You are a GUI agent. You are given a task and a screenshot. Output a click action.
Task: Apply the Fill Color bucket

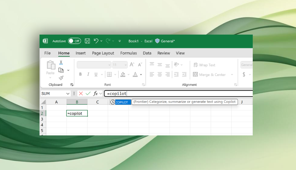coord(123,74)
